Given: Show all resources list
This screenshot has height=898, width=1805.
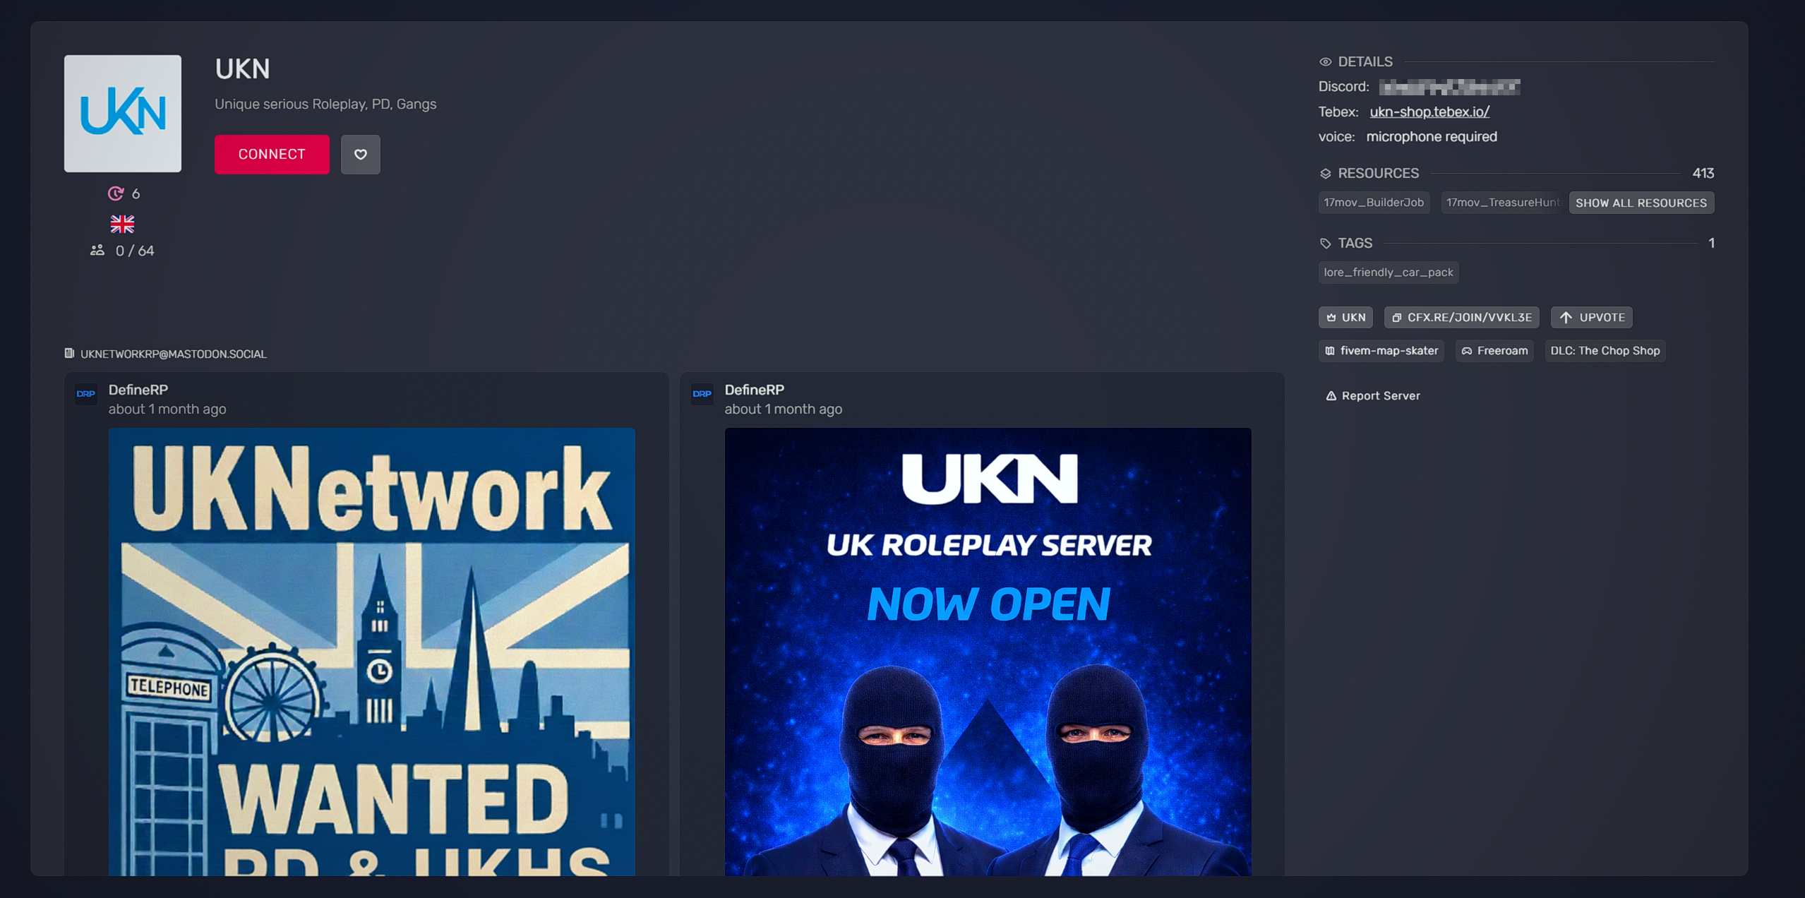Looking at the screenshot, I should click(1641, 203).
